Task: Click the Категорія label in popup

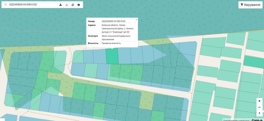Action: coord(93,36)
